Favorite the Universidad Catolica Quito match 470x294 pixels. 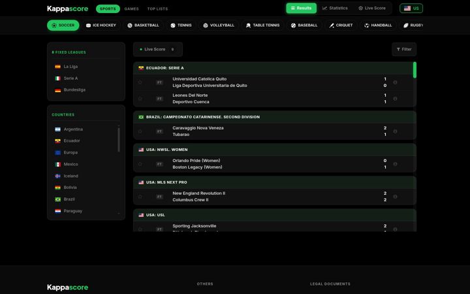point(140,82)
